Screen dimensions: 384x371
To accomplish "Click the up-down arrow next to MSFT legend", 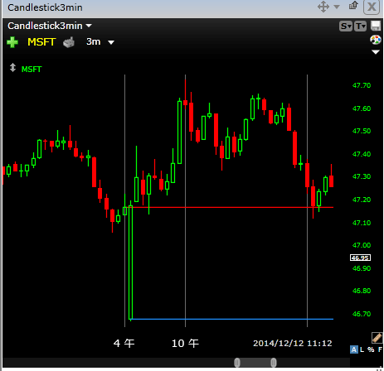I will click(x=12, y=68).
